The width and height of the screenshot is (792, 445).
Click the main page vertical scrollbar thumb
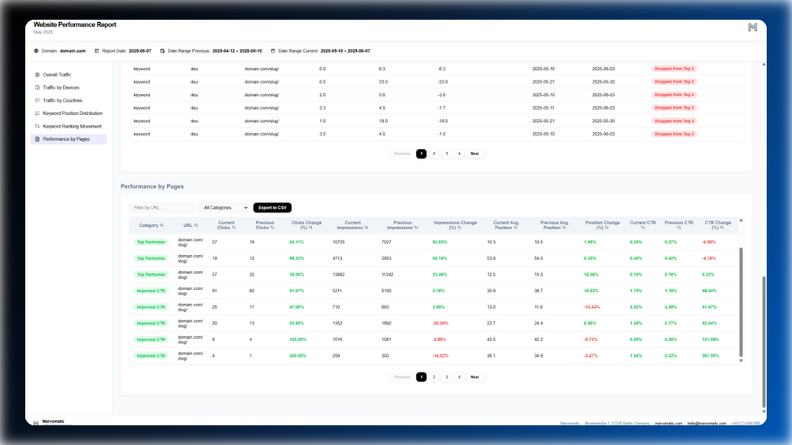[764, 342]
